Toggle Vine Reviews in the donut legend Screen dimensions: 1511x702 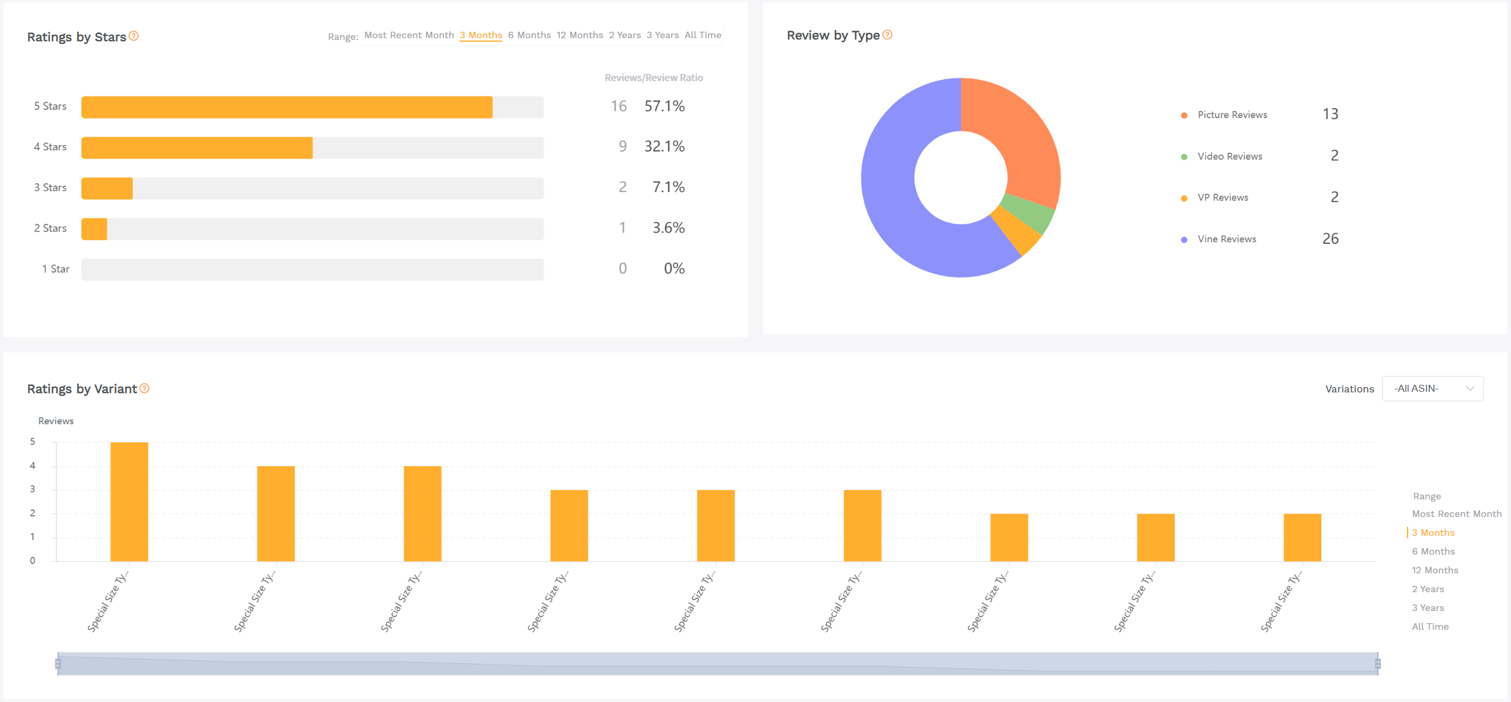1227,239
